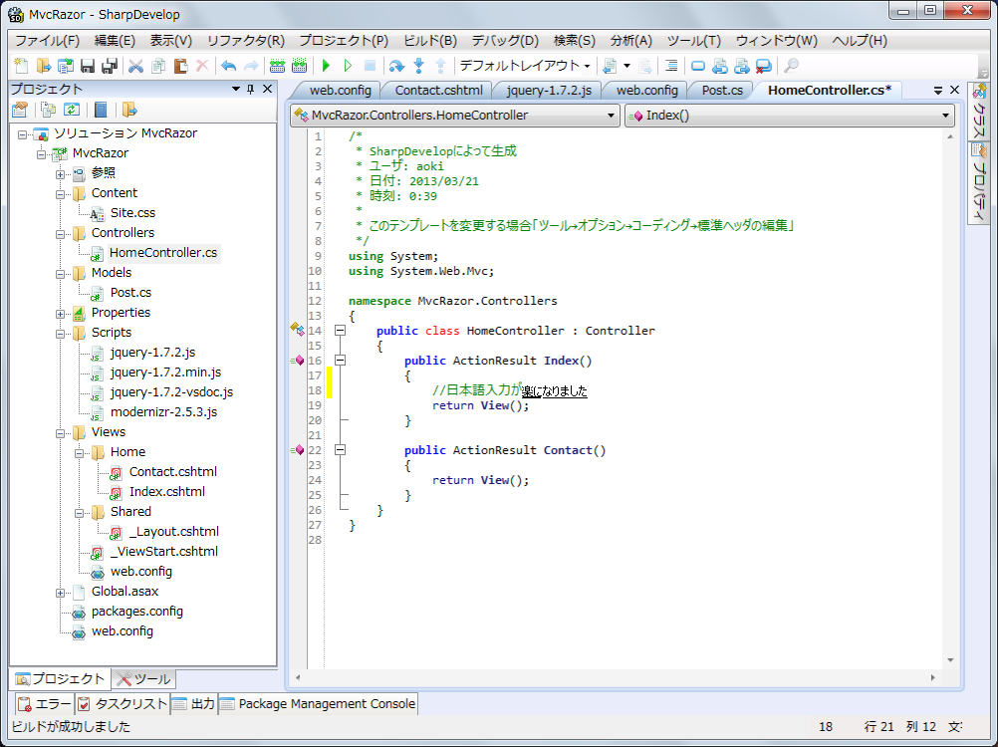The width and height of the screenshot is (998, 747).
Task: Toggle the breakpoint margin marker at line 22
Action: click(297, 450)
